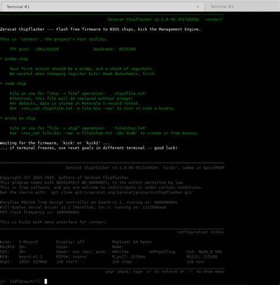Click the 'configuration status' label
This screenshot has height=285, width=280.
[x=201, y=232]
